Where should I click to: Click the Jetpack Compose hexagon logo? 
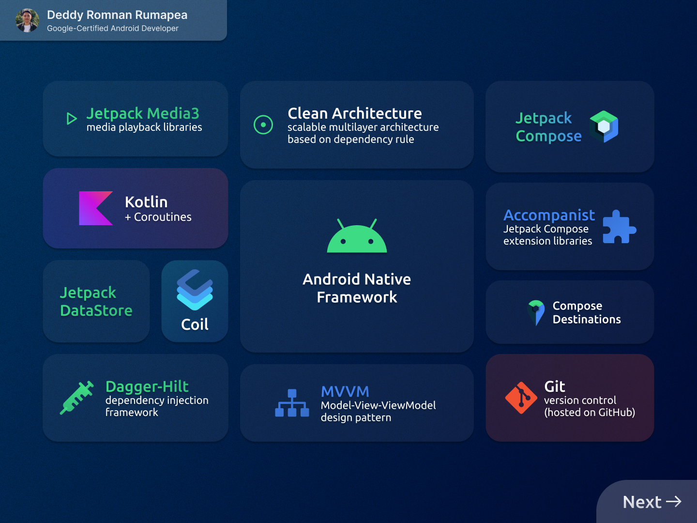[604, 126]
